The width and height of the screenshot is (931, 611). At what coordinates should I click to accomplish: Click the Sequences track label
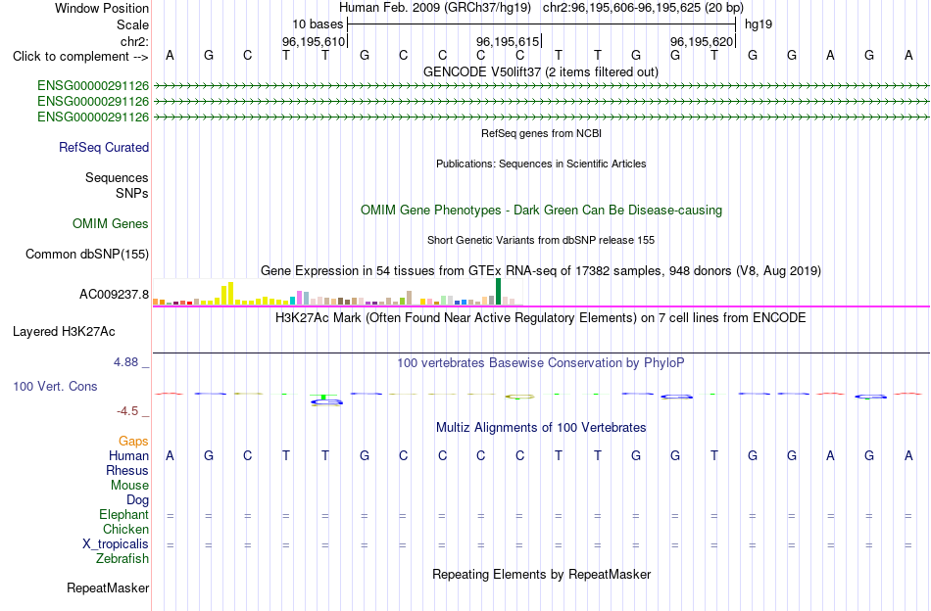(117, 177)
